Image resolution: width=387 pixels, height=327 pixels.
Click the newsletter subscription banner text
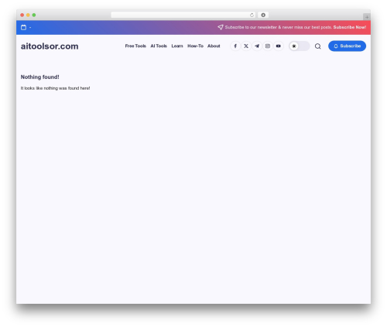278,27
